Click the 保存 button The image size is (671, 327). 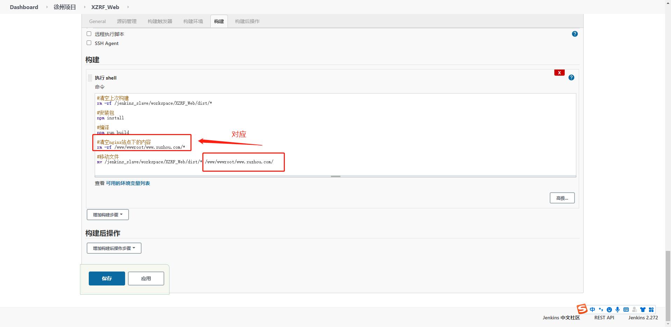[107, 278]
